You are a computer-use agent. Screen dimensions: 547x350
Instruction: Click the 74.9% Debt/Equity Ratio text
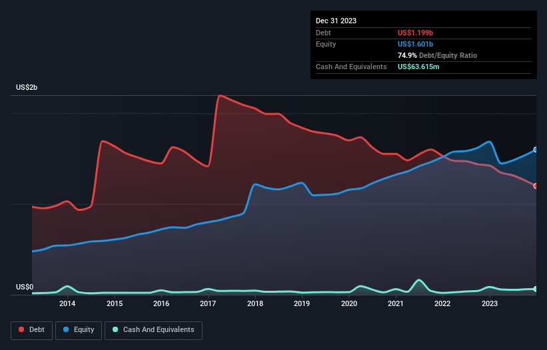(437, 55)
